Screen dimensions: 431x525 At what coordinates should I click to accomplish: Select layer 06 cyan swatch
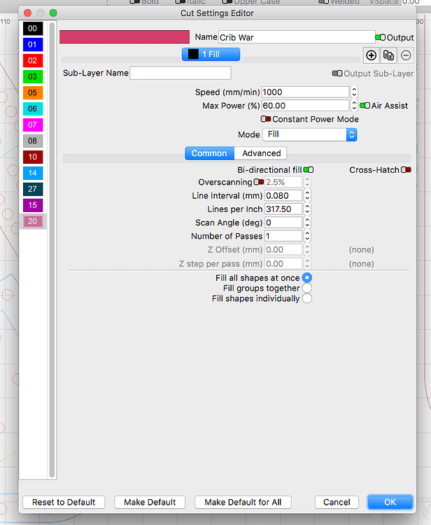coord(33,108)
